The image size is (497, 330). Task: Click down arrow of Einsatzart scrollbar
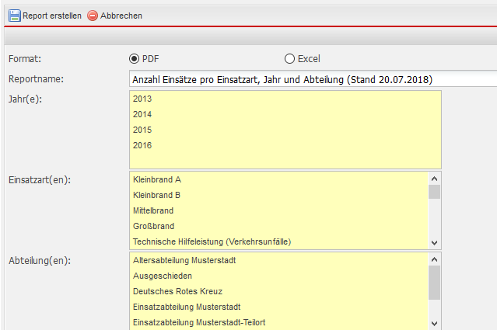(x=434, y=242)
